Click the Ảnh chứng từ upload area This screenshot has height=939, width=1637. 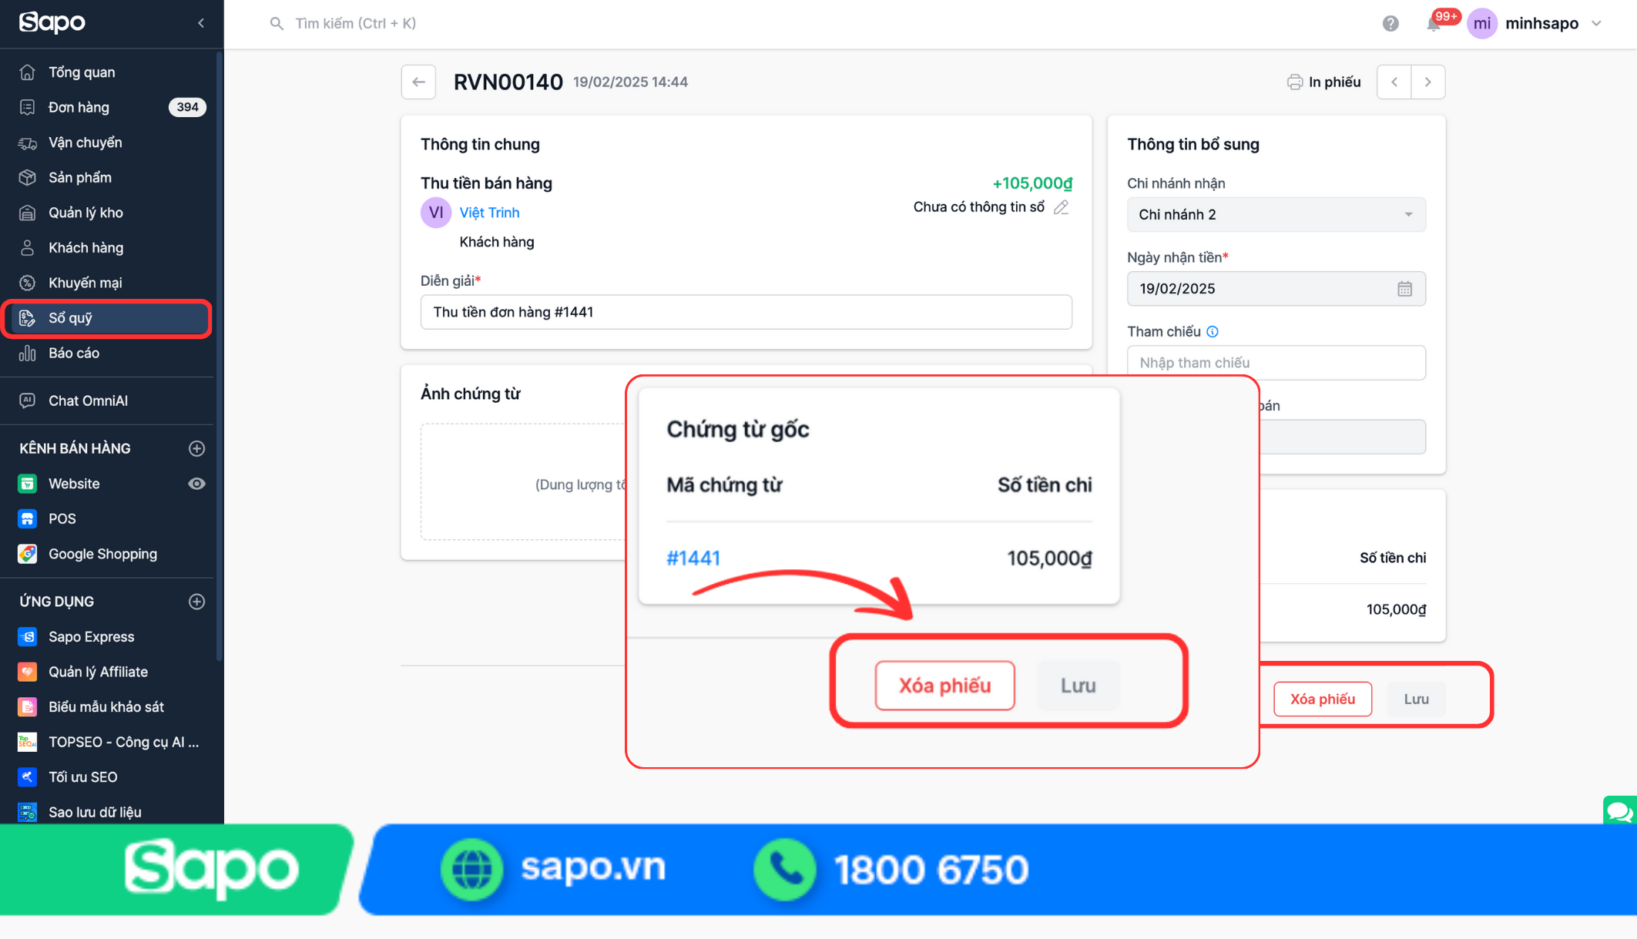pos(524,481)
